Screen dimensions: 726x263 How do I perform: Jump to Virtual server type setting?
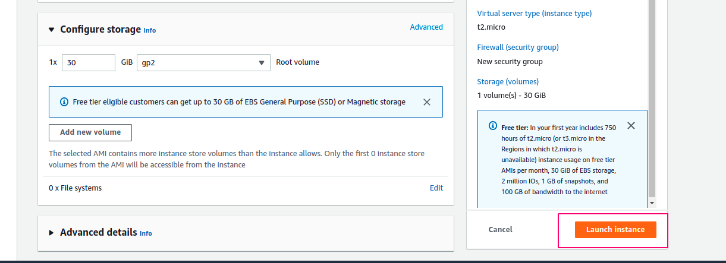(535, 13)
